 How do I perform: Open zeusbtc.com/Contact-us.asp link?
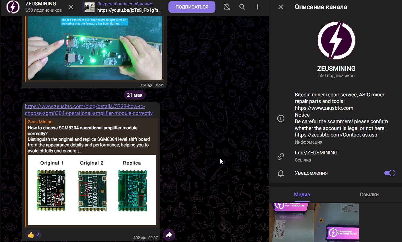click(336, 135)
